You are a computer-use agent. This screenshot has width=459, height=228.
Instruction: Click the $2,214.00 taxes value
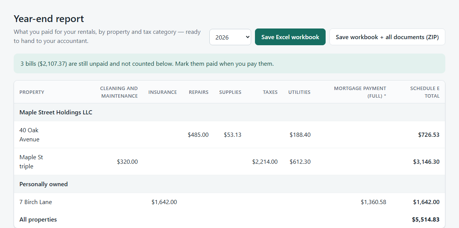point(265,161)
